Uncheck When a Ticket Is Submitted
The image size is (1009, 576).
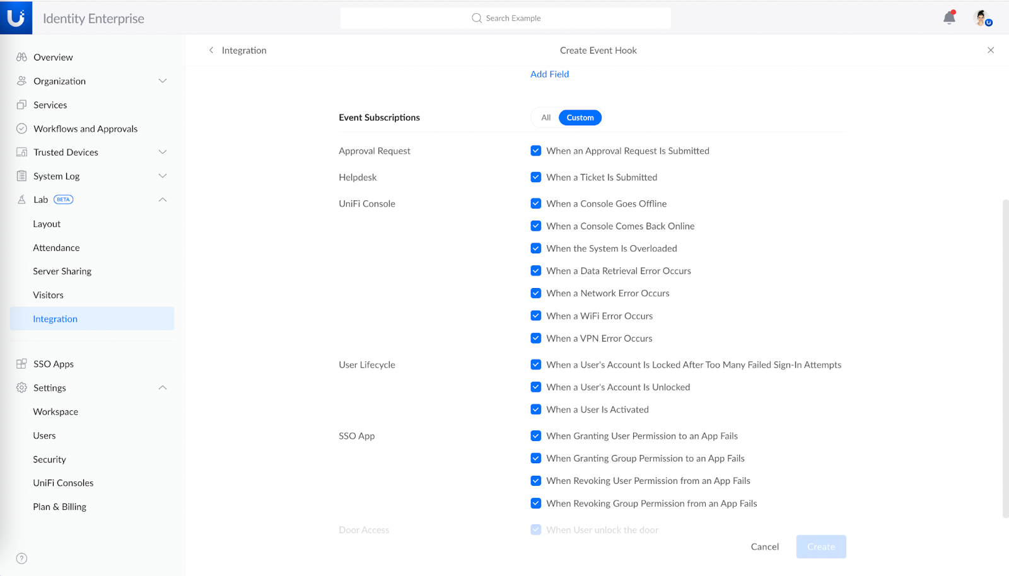(535, 177)
